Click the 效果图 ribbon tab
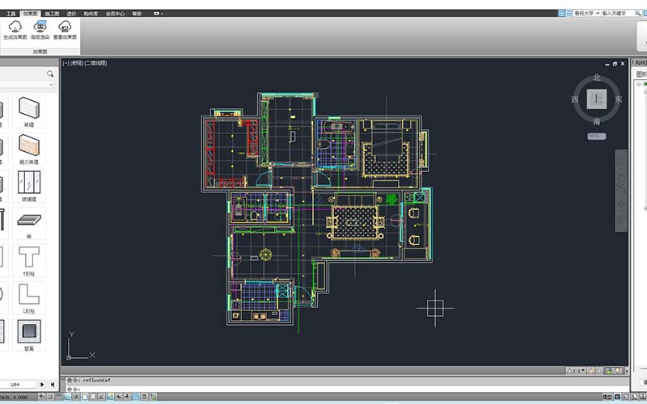The image size is (647, 404). click(x=30, y=14)
